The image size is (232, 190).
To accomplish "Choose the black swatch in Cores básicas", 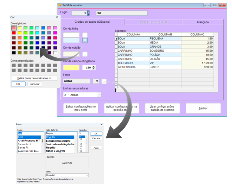I will click(x=14, y=53).
